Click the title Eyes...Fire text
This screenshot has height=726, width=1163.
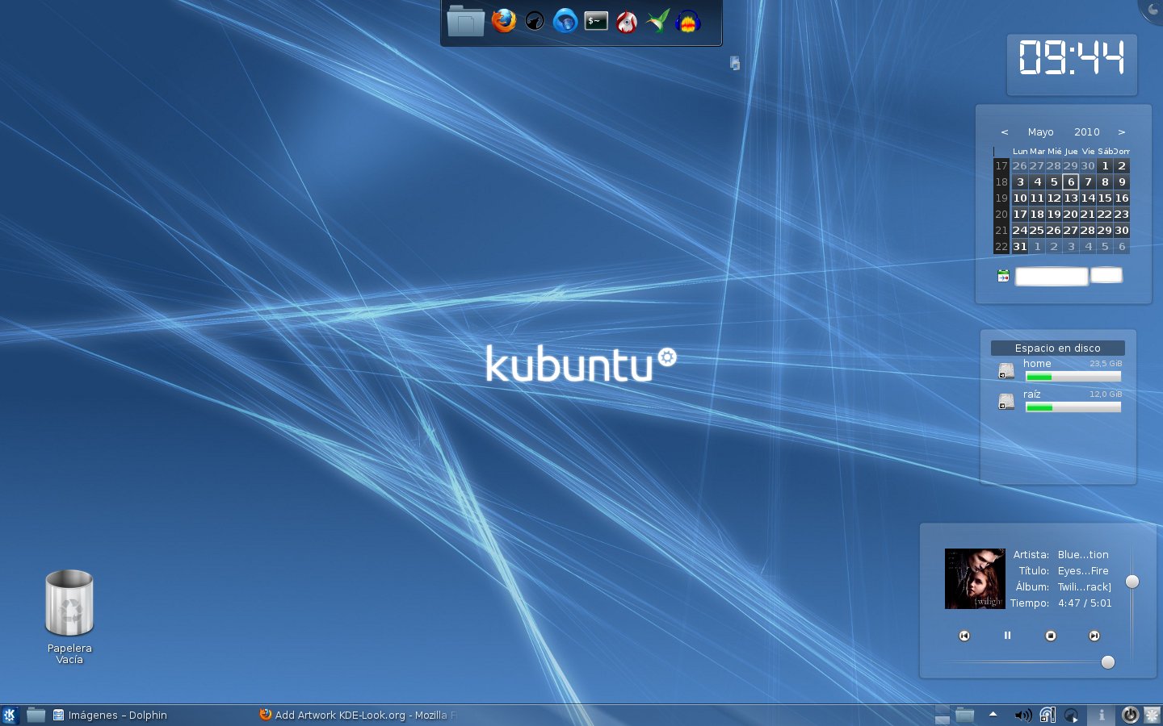tap(1083, 570)
